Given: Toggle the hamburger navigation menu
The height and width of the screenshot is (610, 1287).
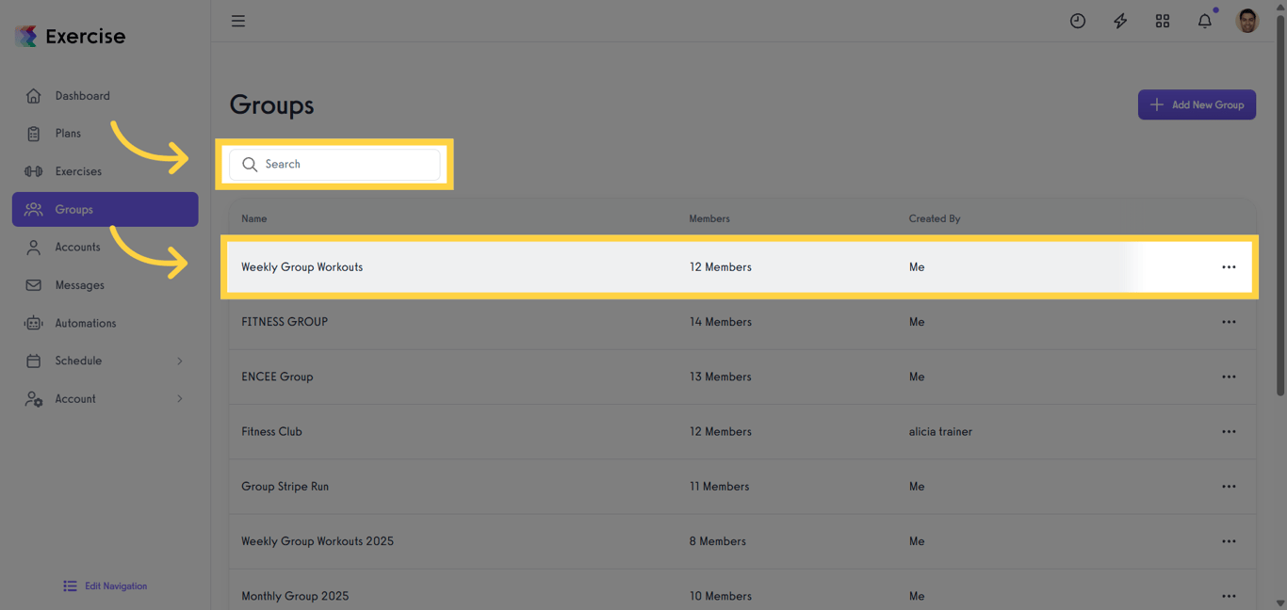Looking at the screenshot, I should pyautogui.click(x=237, y=20).
